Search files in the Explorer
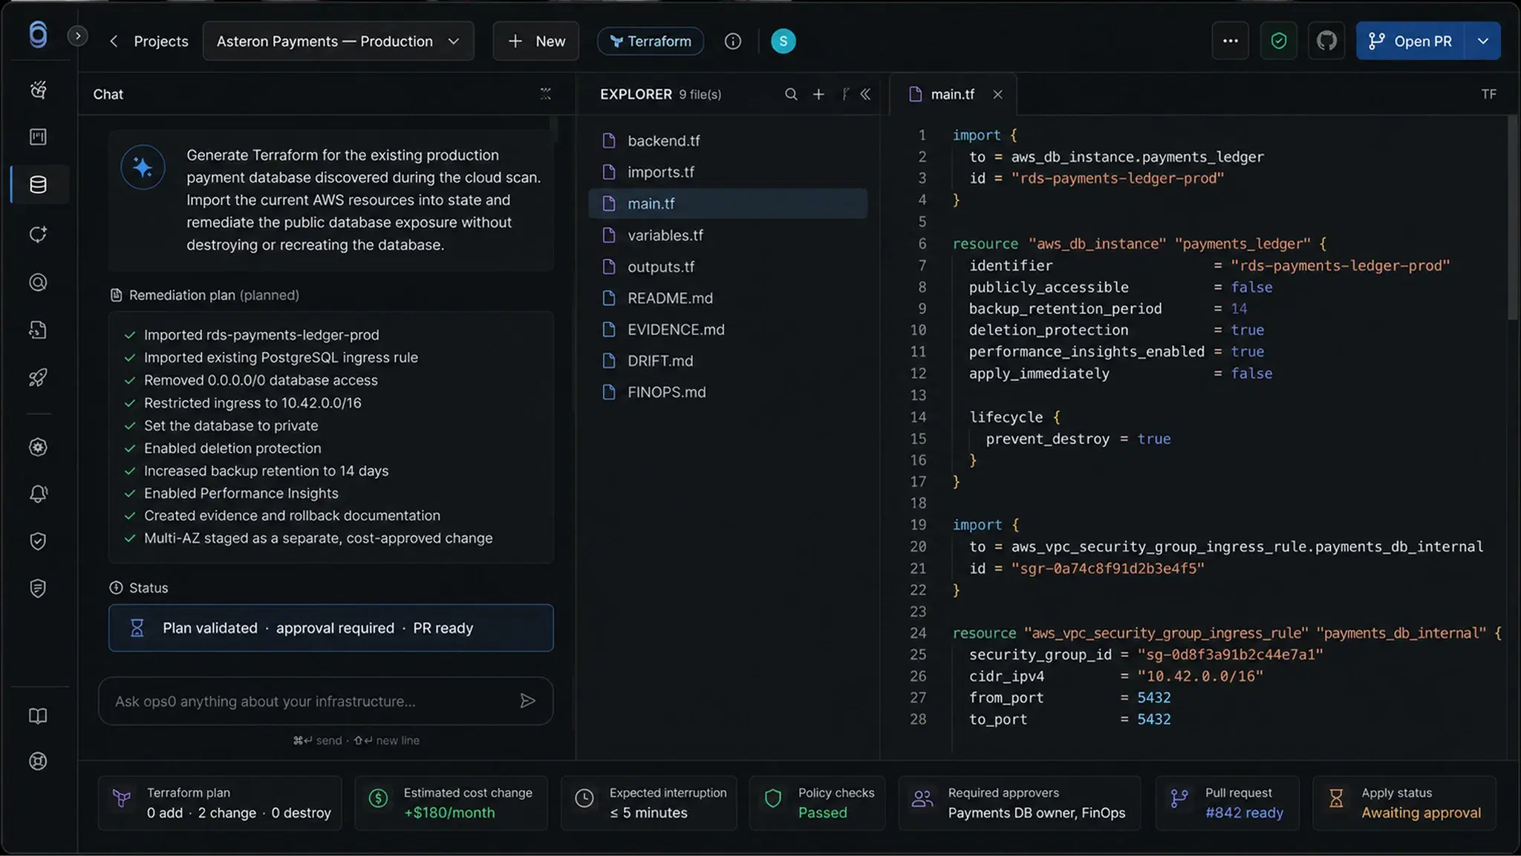1521x856 pixels. pyautogui.click(x=791, y=94)
